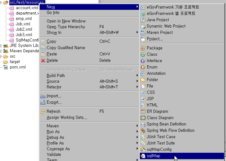This screenshot has width=226, height=161.
Task: Expand the Maven submenu
Action: [137, 126]
